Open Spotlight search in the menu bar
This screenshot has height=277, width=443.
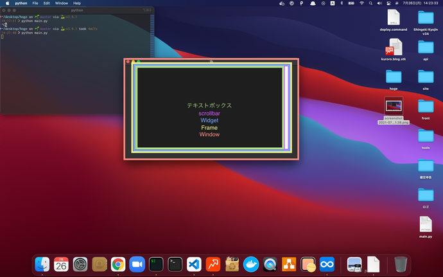pyautogui.click(x=370, y=3)
